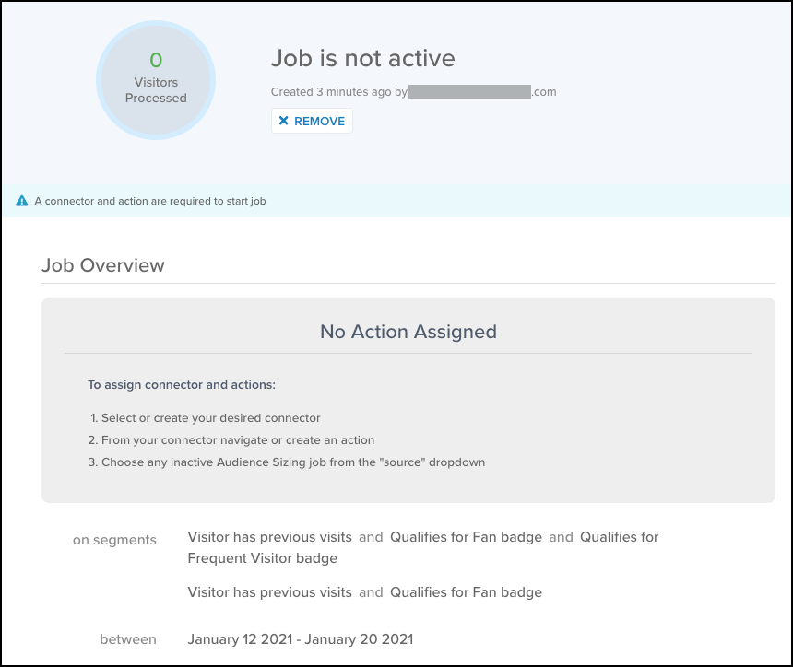Screen dimensions: 793x667
Task: Click the redacted creator email address
Action: (x=469, y=92)
